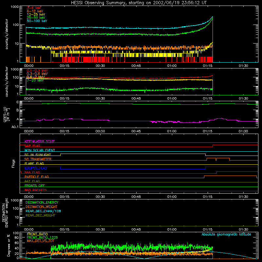The height and width of the screenshot is (262, 262).
Task: Click the DECIMATION_ENERGY legend label
Action: click(42, 202)
